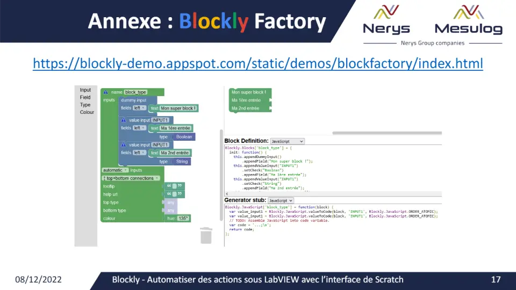516x290 pixels.
Task: Open Block Definition language dropdown
Action: point(287,141)
